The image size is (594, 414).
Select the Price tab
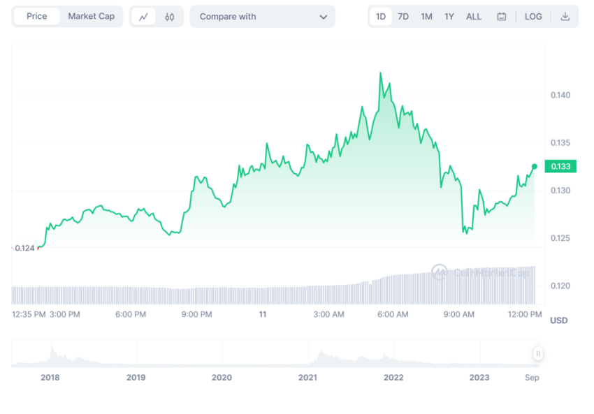(37, 16)
